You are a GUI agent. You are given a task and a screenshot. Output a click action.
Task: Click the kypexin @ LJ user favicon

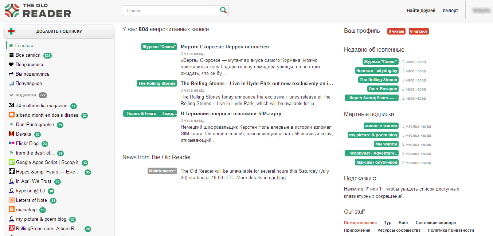12,191
